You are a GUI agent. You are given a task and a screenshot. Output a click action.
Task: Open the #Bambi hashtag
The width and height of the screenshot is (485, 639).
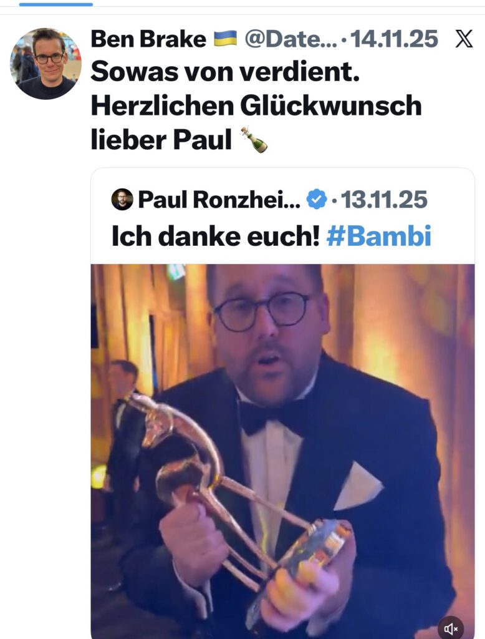[x=379, y=237]
